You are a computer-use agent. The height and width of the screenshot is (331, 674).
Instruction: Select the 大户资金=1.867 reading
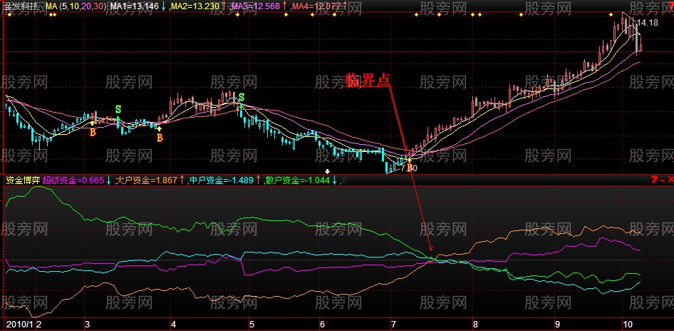[x=147, y=180]
